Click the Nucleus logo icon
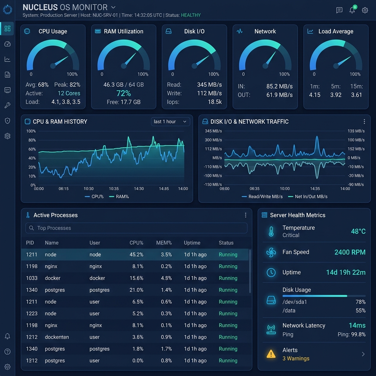 pos(7,10)
